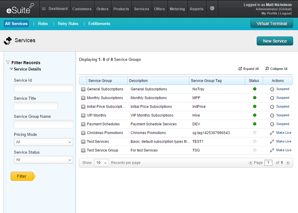This screenshot has height=213, width=298.
Task: Click the Service Id input field
Action: pyautogui.click(x=43, y=88)
